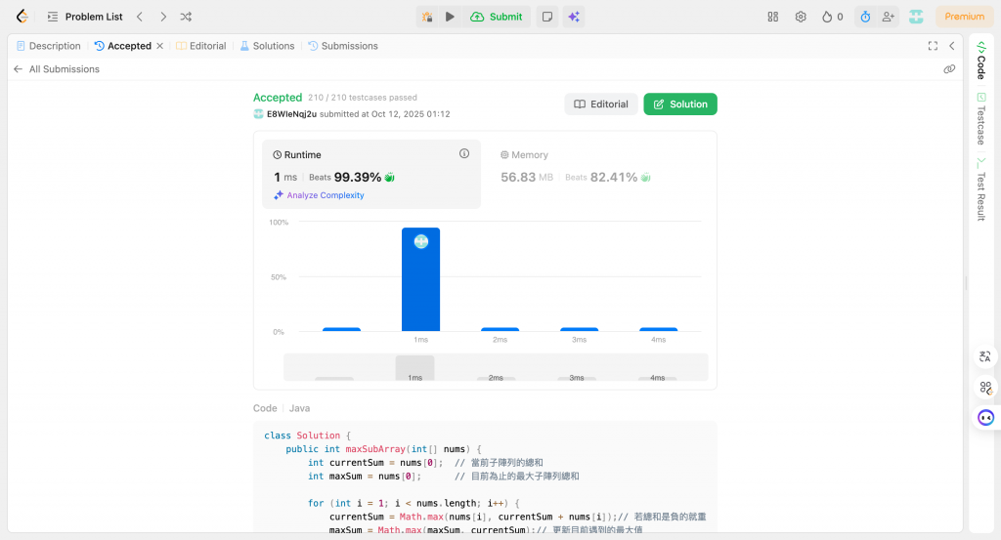The width and height of the screenshot is (1001, 540).
Task: Open the chatbot assistant floating icon
Action: coord(985,418)
